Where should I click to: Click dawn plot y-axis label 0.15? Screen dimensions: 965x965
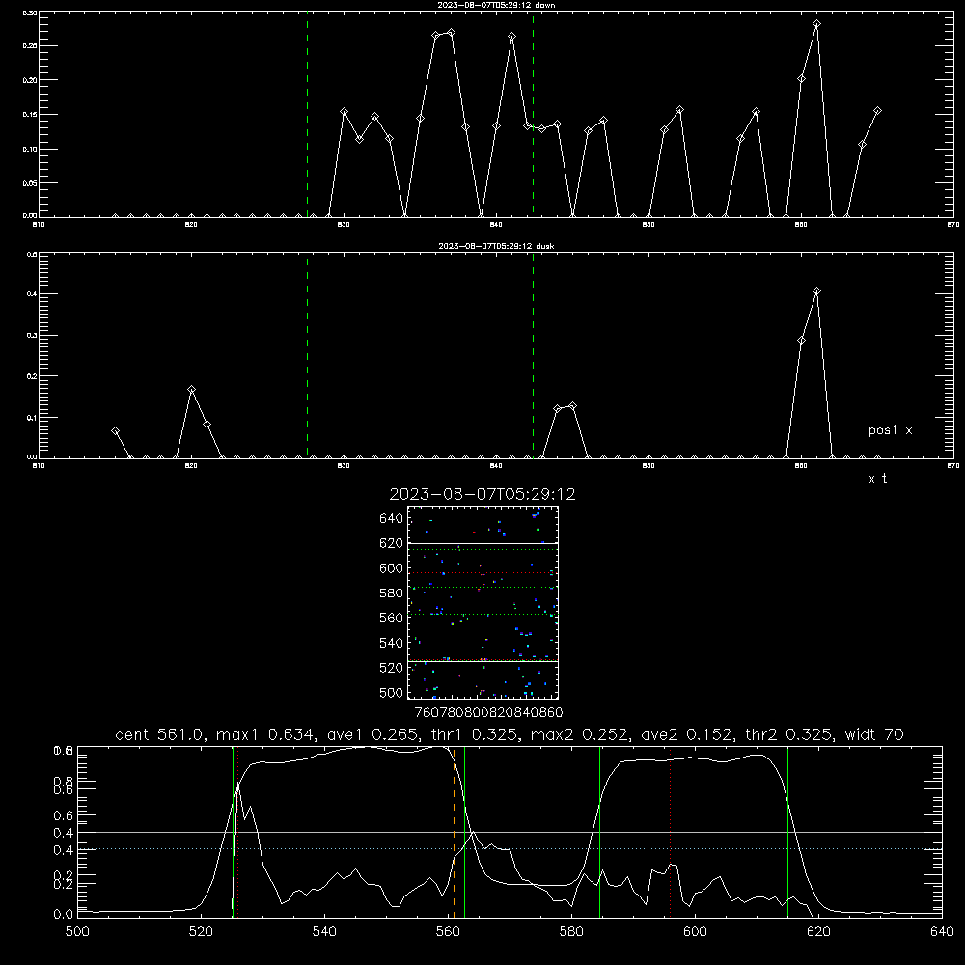[30, 115]
